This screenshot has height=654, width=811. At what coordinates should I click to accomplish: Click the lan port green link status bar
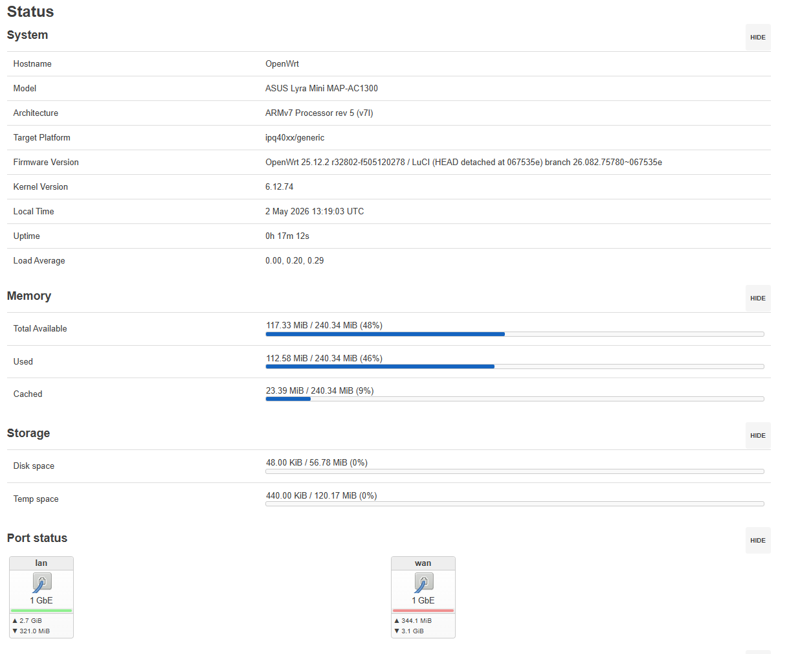(41, 611)
